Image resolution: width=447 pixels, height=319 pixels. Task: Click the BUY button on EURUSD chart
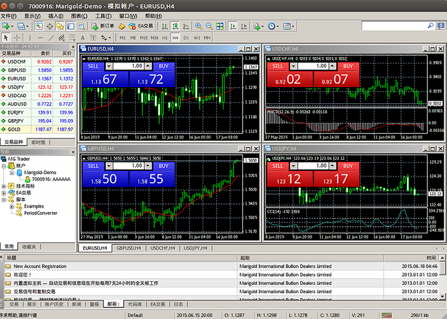pos(163,66)
